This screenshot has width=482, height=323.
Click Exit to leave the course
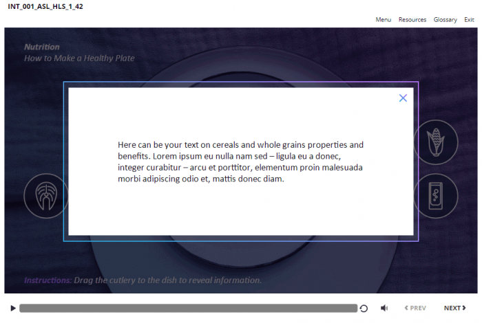point(469,20)
